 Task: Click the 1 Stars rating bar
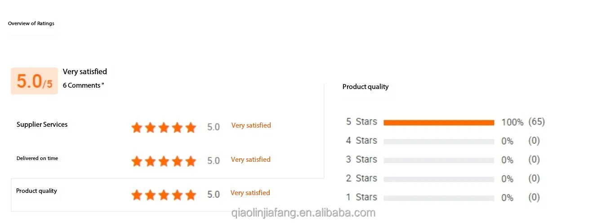(x=439, y=198)
